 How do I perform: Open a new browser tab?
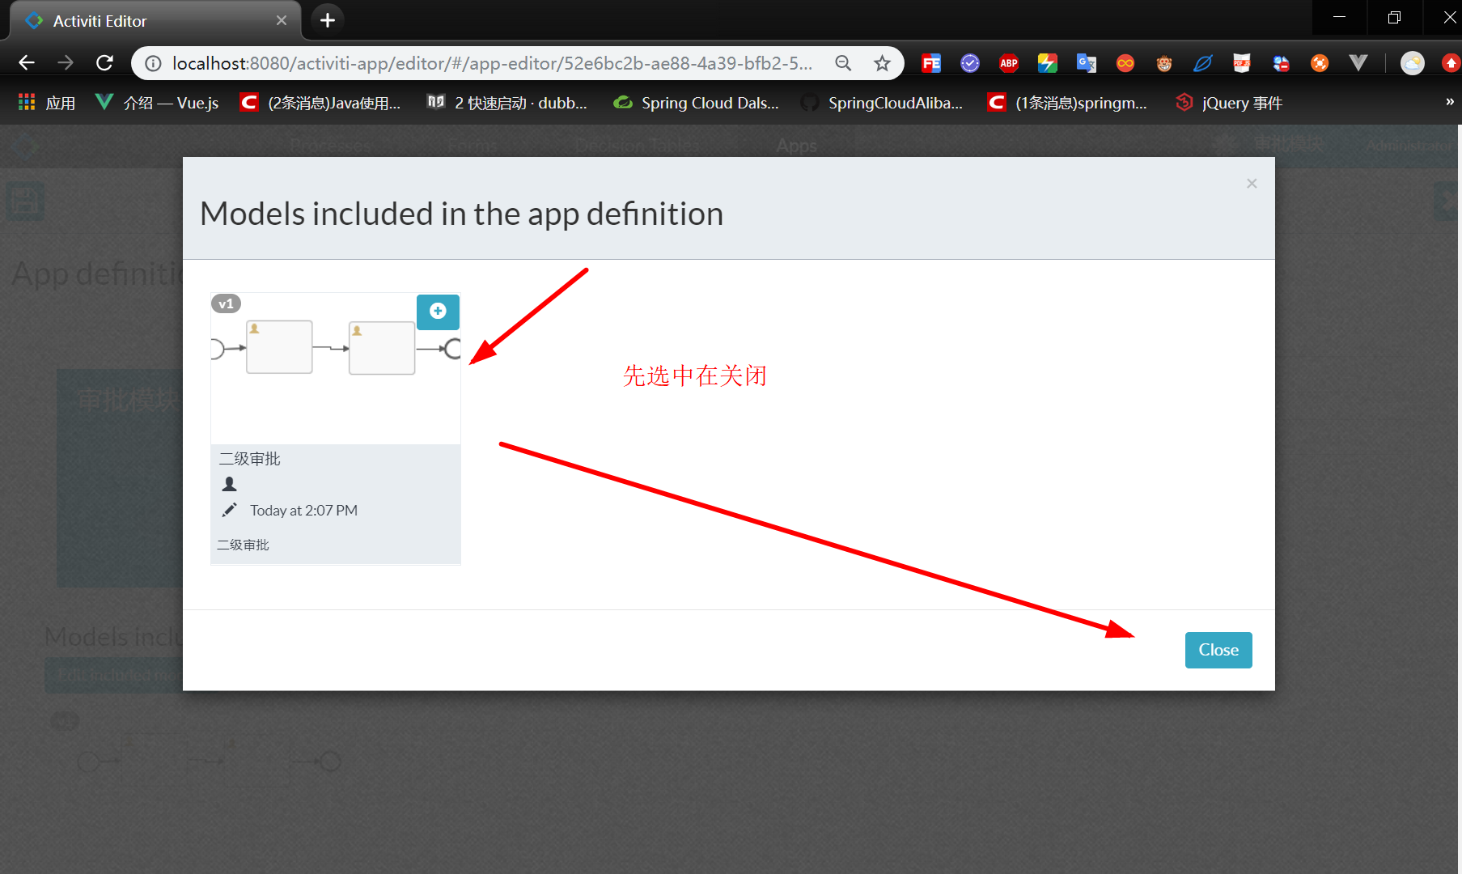[328, 20]
